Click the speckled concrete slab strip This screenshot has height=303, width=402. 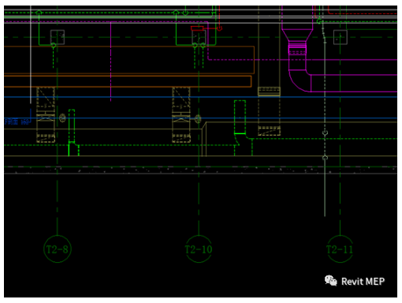click(x=200, y=170)
